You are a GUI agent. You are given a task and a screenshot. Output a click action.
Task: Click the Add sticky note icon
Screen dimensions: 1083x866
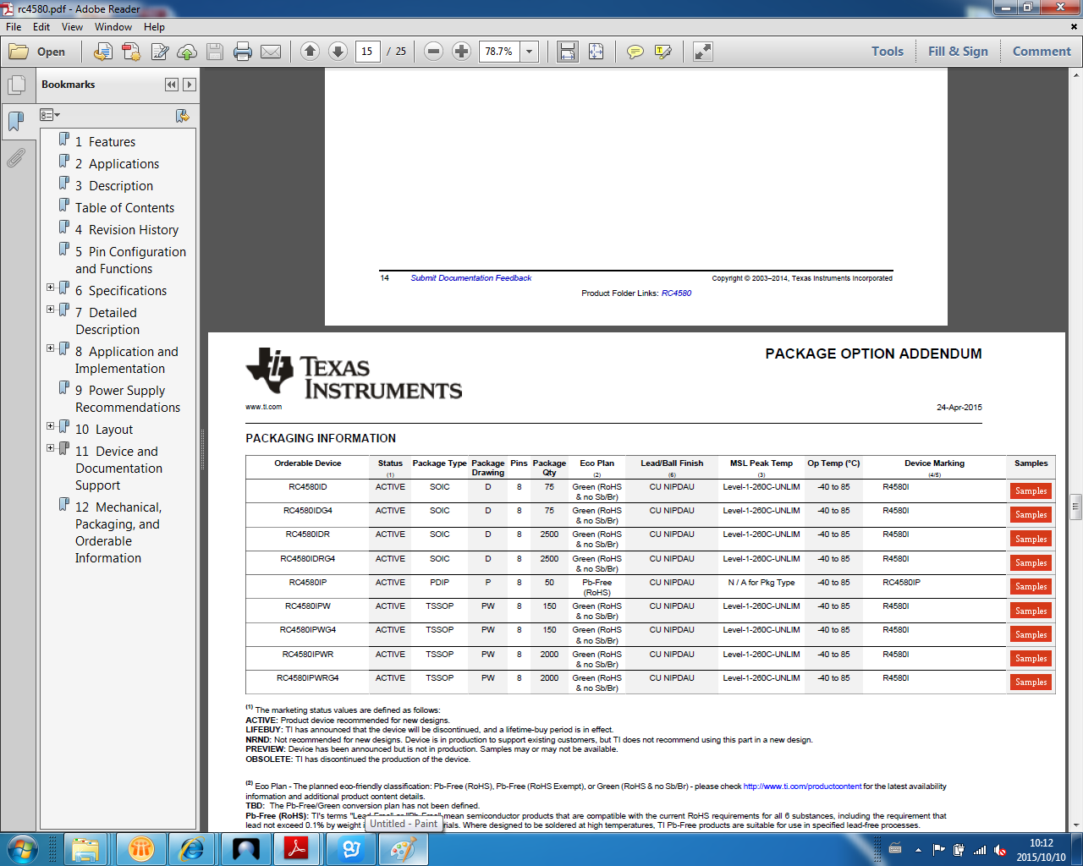[635, 52]
